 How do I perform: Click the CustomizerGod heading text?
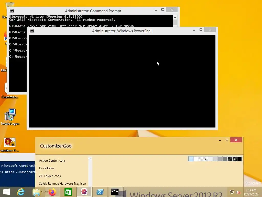56,146
